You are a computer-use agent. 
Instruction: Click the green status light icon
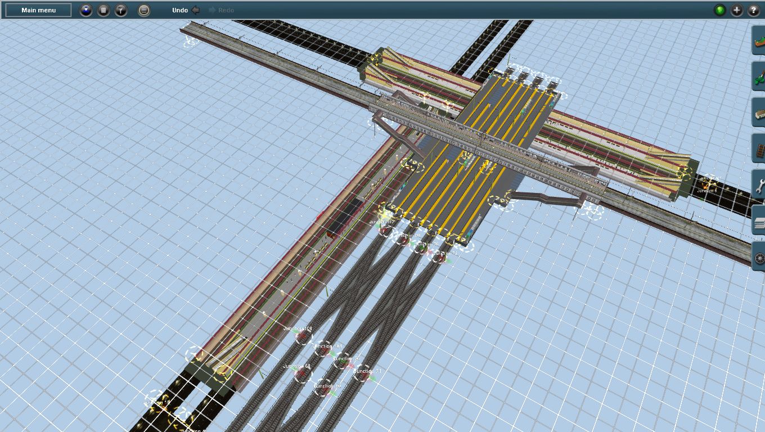(x=720, y=10)
